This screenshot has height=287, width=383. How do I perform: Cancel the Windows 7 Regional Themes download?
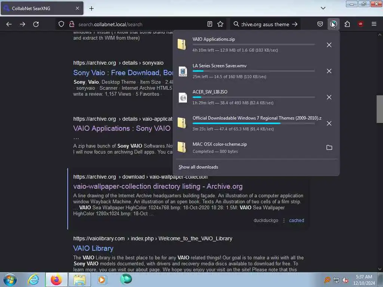point(329,123)
